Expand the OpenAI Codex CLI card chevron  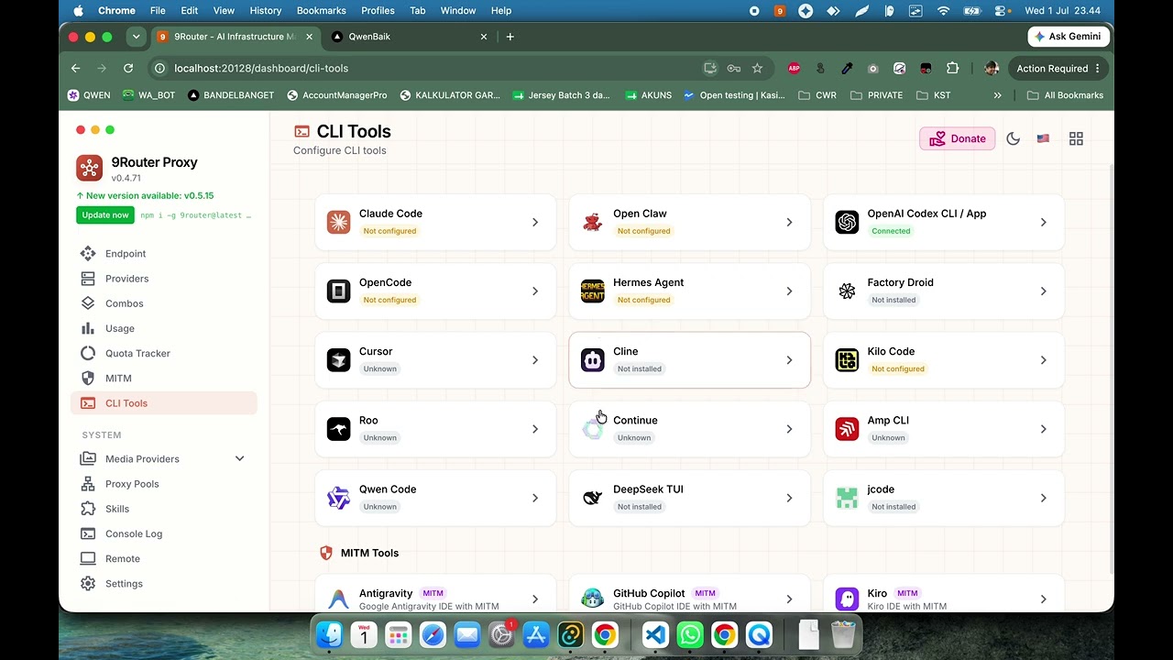pos(1043,222)
